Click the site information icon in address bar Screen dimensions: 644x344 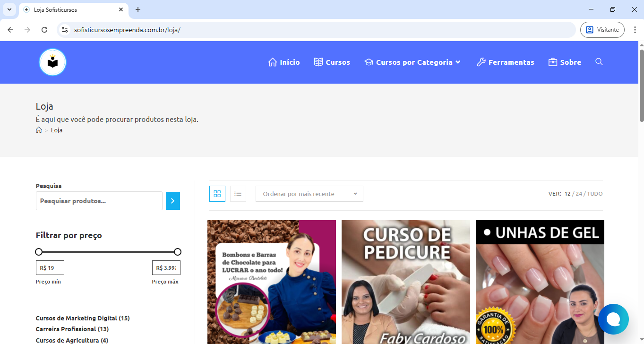(x=65, y=30)
